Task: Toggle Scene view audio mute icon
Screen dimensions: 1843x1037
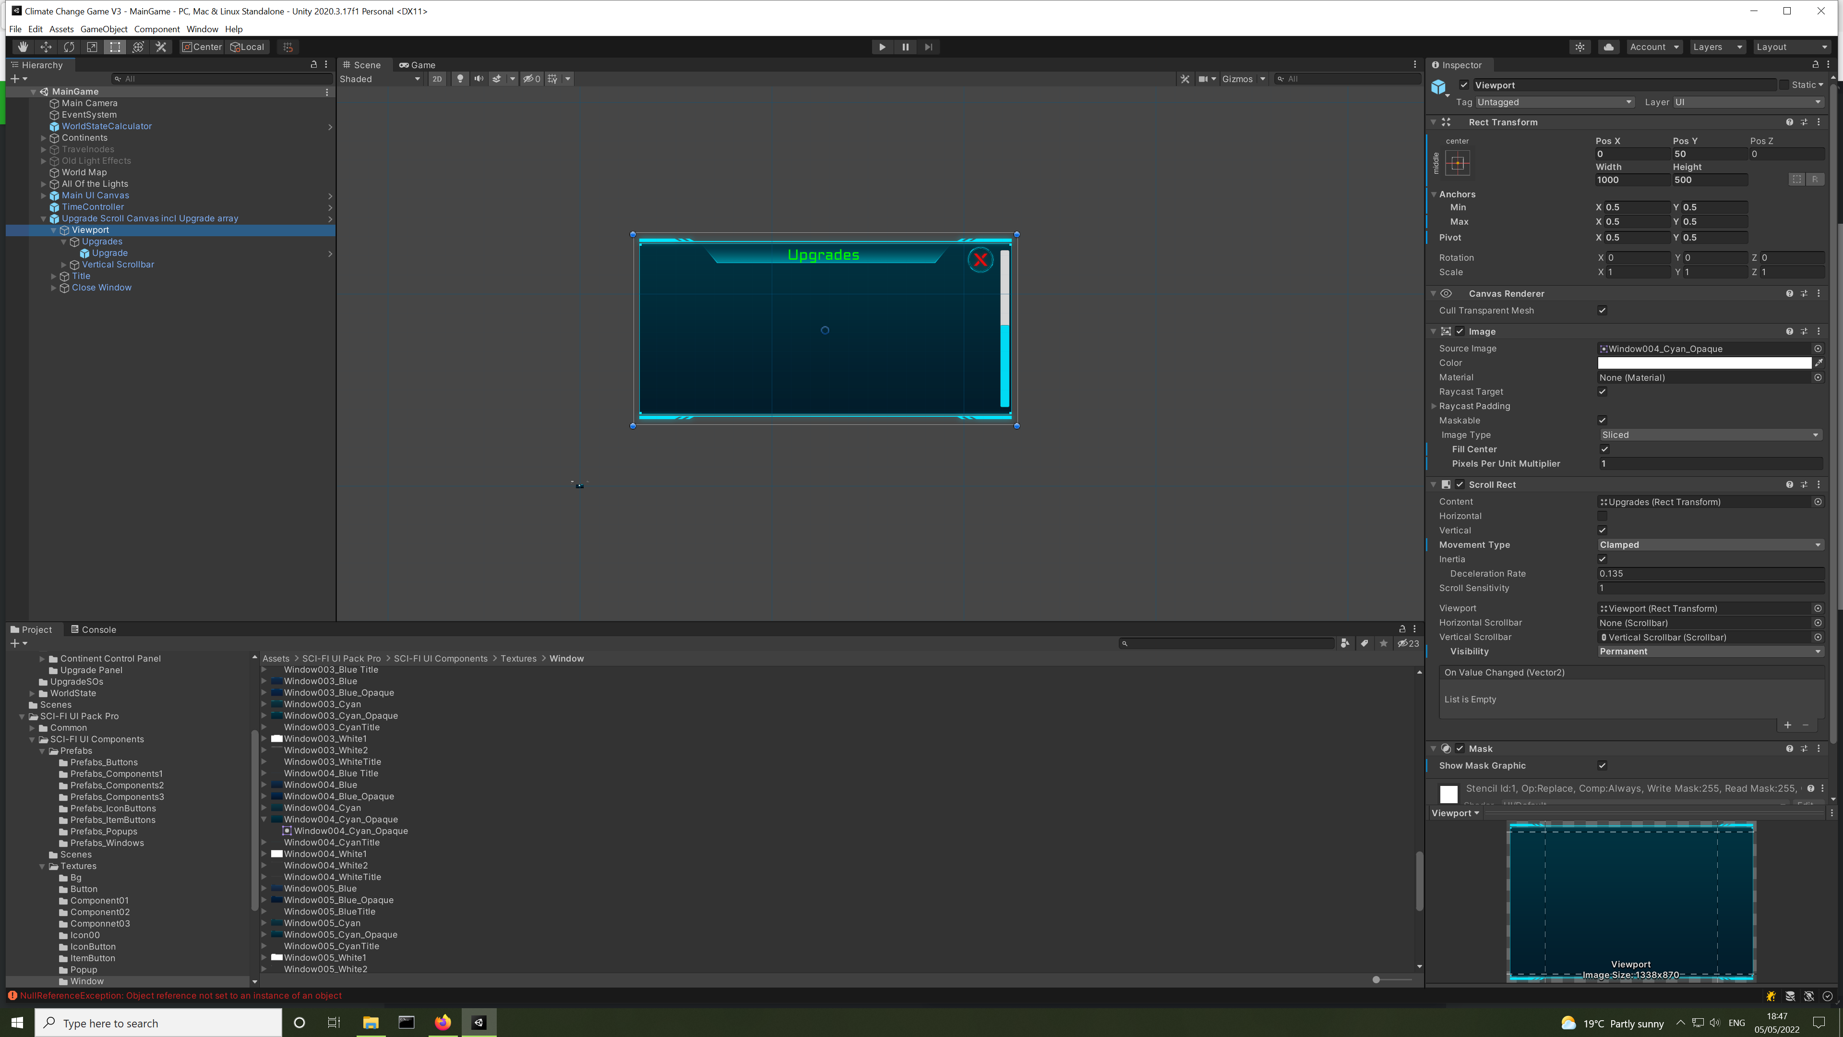Action: coord(479,79)
